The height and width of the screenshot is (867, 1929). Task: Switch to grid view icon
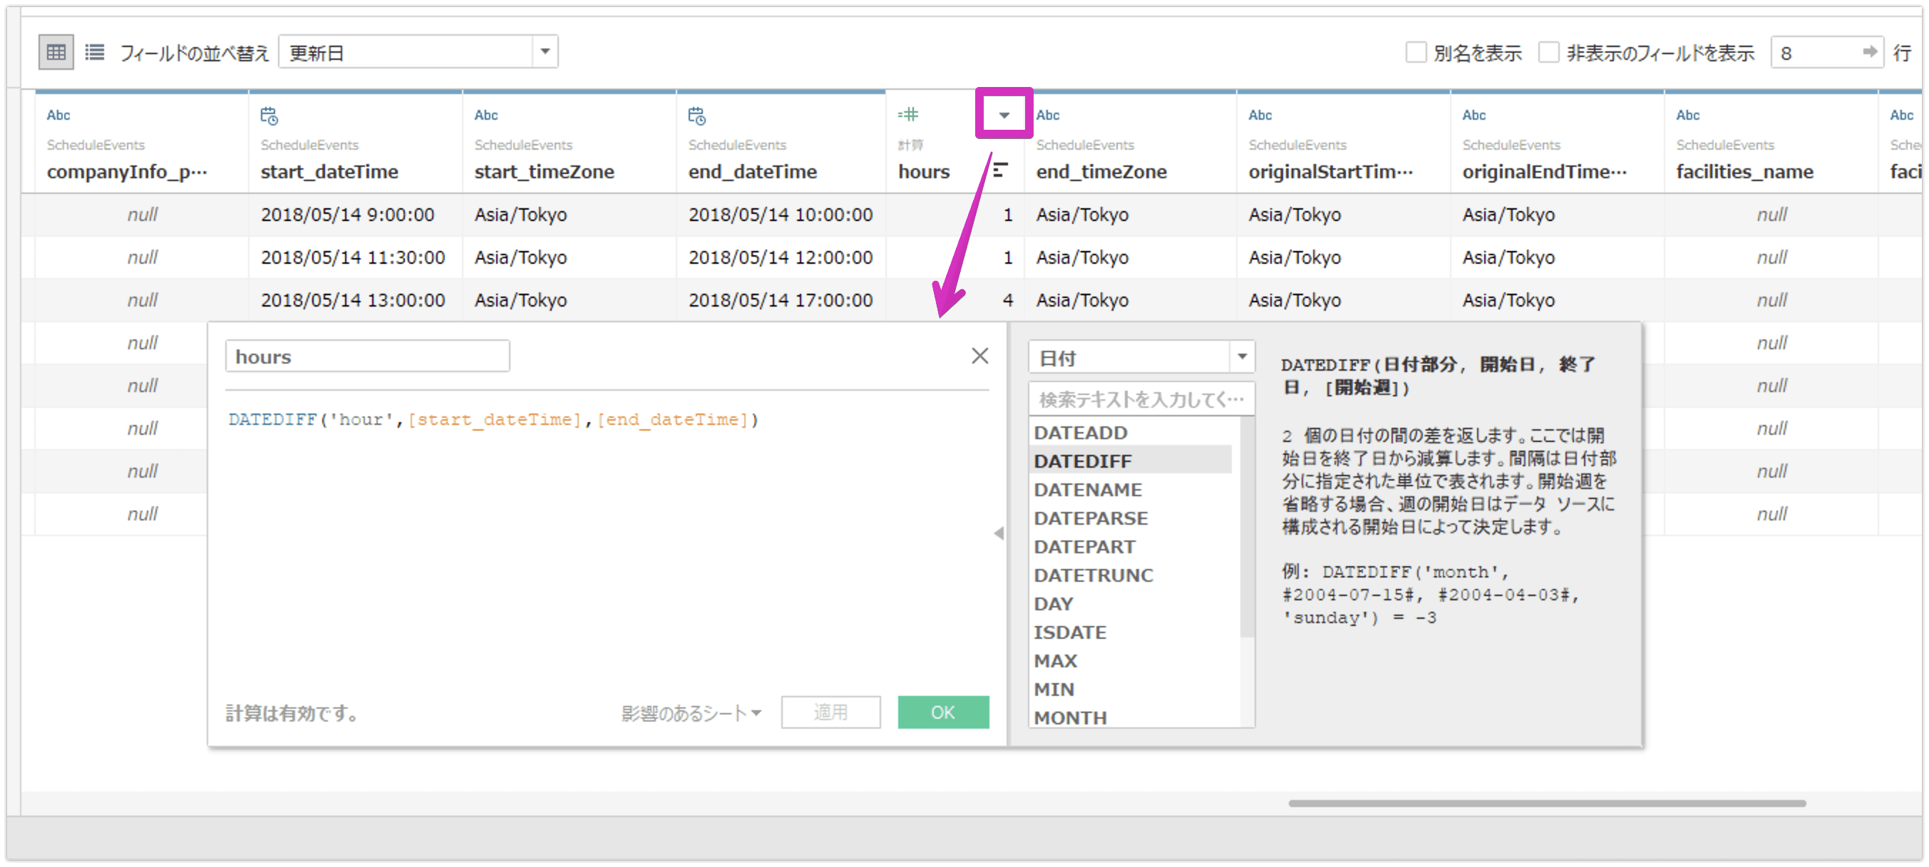pyautogui.click(x=56, y=53)
